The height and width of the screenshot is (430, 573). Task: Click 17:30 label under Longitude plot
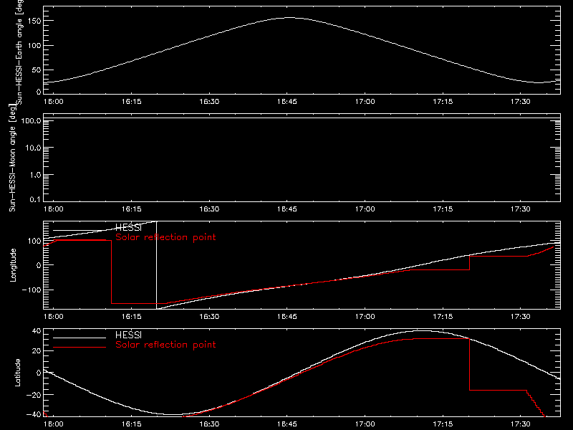coord(521,317)
